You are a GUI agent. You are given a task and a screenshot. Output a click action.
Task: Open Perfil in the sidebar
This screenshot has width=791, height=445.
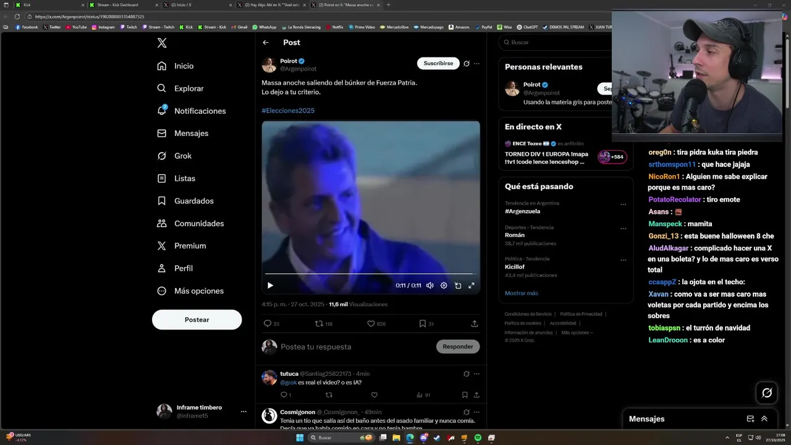point(174,268)
